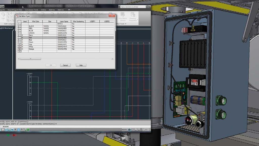
Task: Select the 10AWG-BLK layer cell
Action: pos(64,35)
